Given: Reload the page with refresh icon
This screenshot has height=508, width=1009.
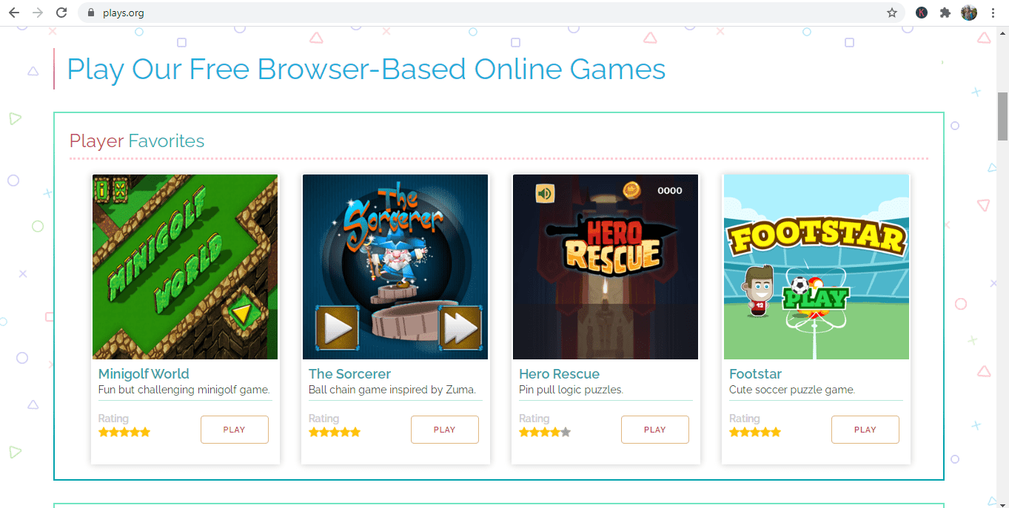Looking at the screenshot, I should 61,13.
